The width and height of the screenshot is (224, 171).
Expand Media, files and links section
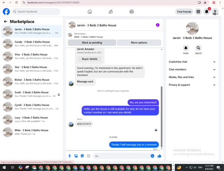[x=192, y=77]
